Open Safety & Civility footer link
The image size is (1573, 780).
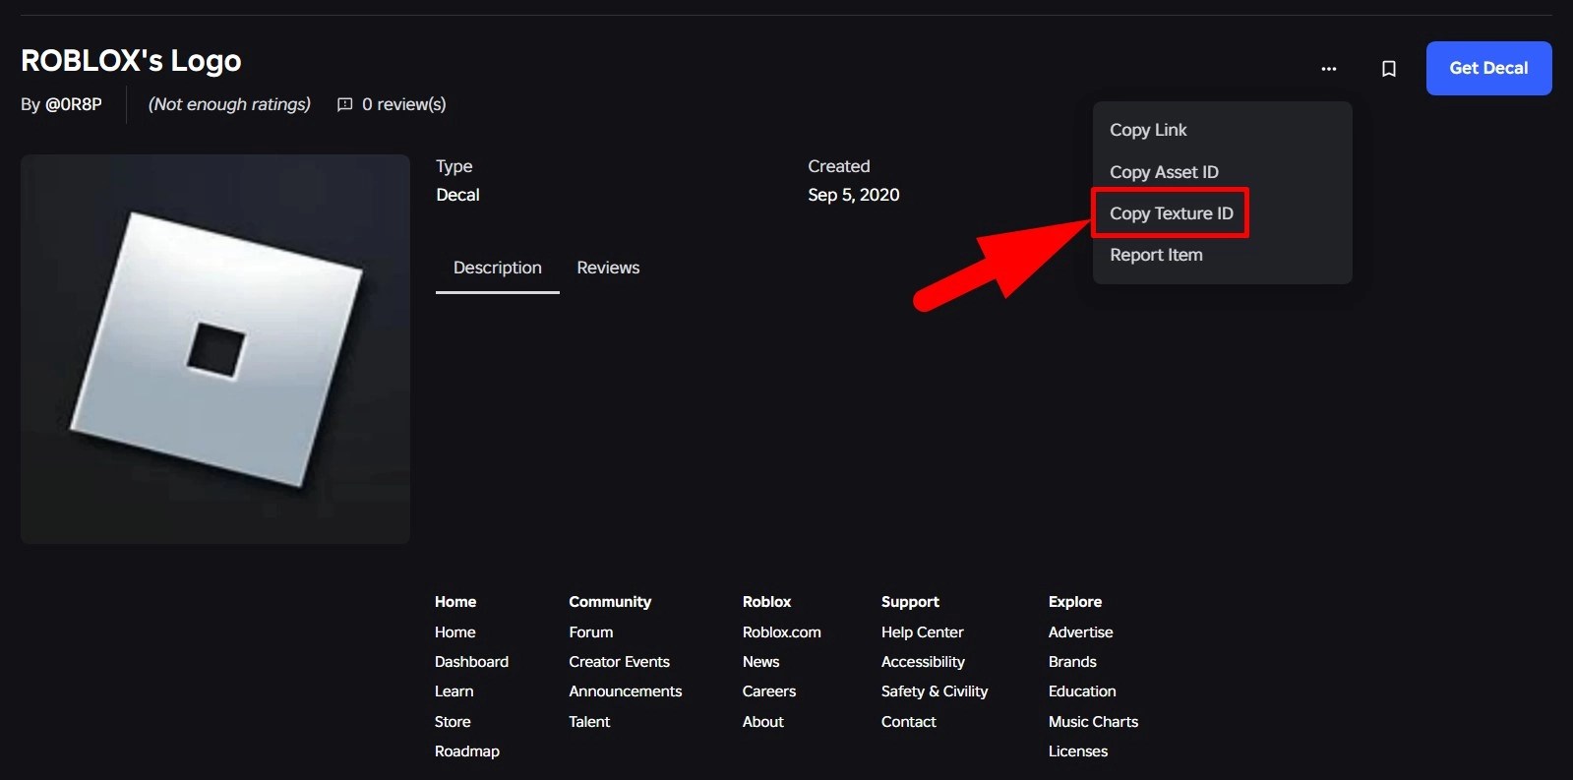coord(935,691)
